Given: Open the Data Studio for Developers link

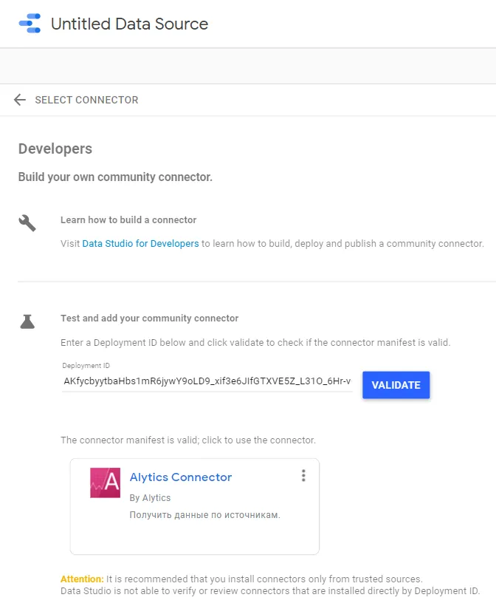Looking at the screenshot, I should 141,243.
